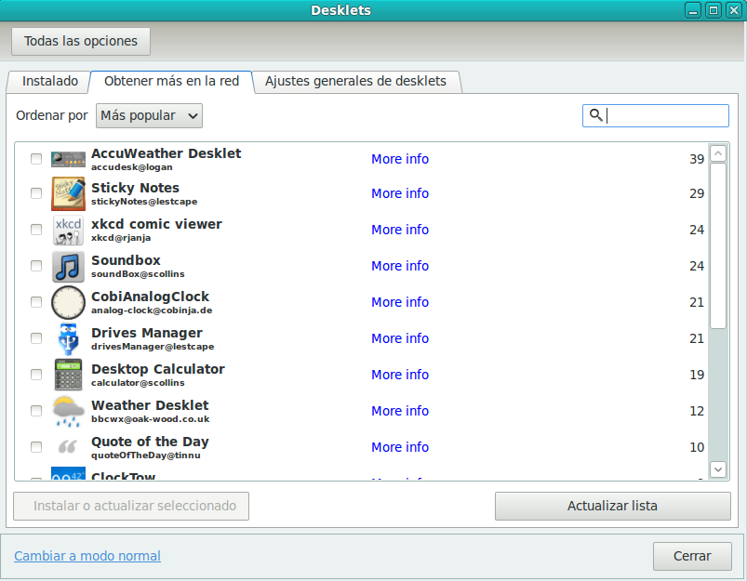Open More info for Quote of the Day
This screenshot has height=581, width=747.
coord(400,447)
